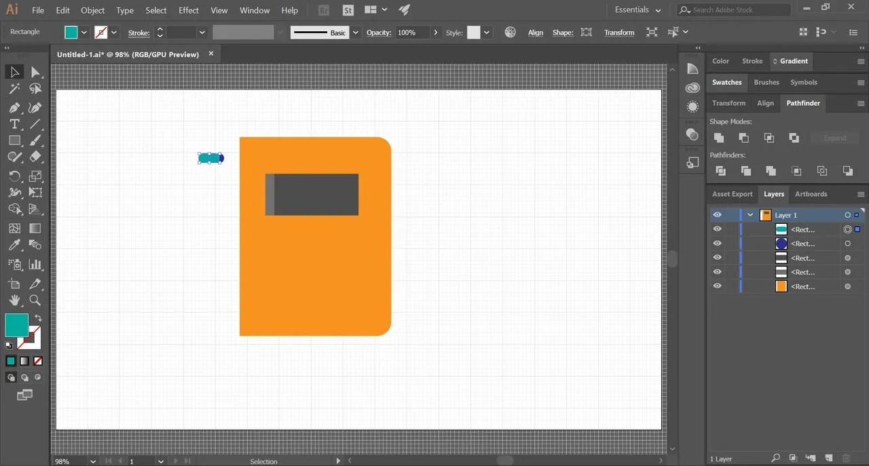This screenshot has height=466, width=869.
Task: Set paint mode to Gradient
Action: pos(24,361)
